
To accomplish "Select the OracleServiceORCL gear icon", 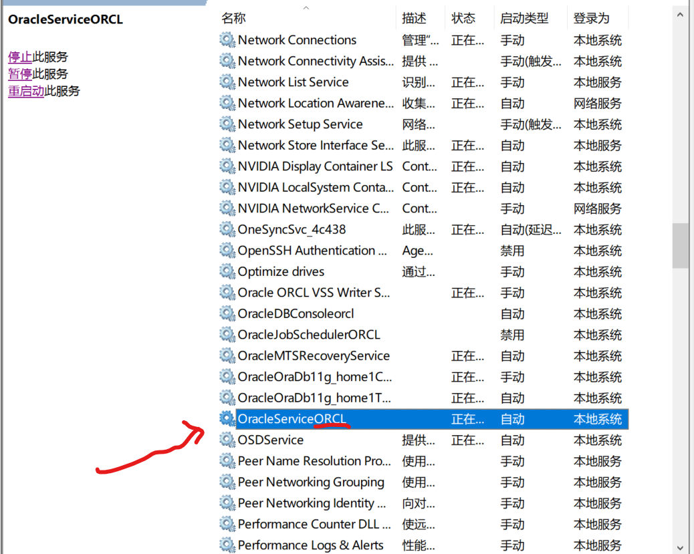I will pos(227,418).
